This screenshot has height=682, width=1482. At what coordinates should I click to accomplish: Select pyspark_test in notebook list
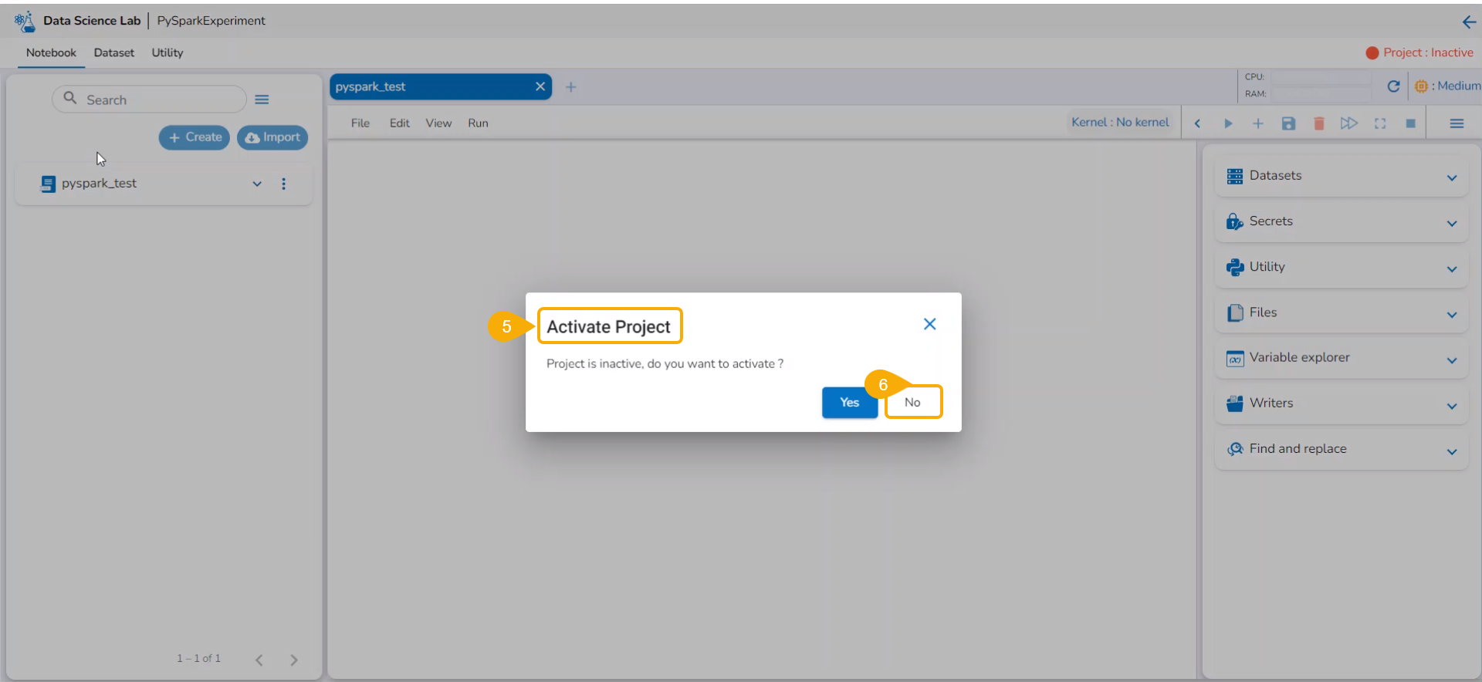[100, 184]
